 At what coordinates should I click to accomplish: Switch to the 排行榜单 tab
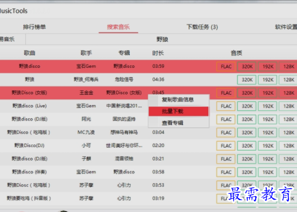[x=34, y=27]
